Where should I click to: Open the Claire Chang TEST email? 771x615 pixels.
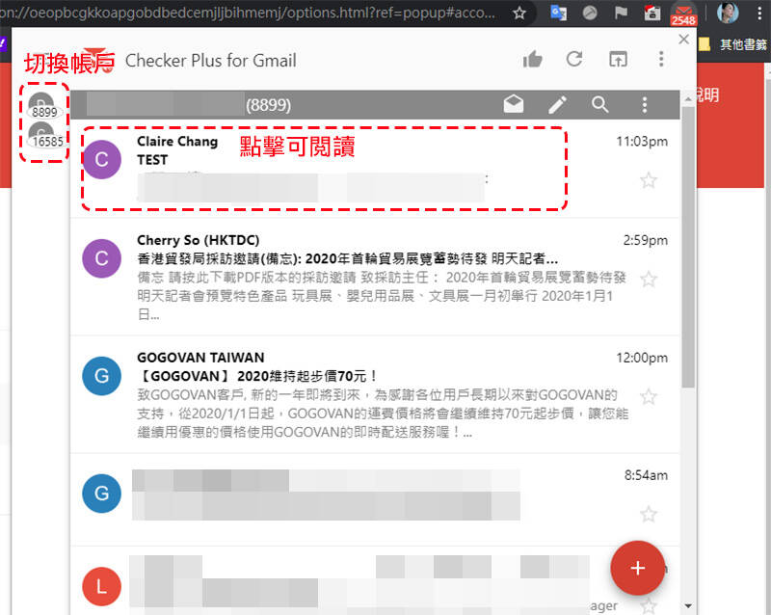(375, 169)
